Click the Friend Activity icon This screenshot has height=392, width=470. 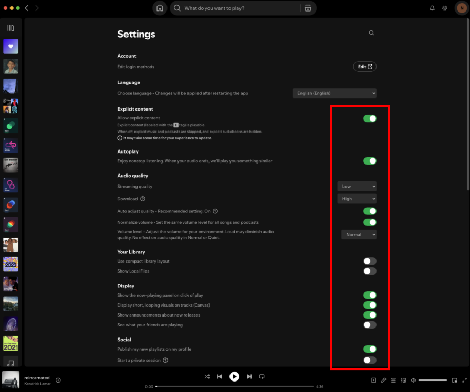click(445, 8)
